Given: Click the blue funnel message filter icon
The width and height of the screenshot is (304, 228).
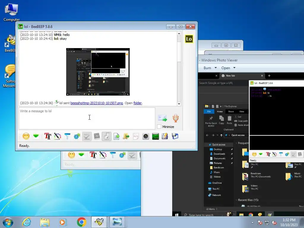Looking at the screenshot, I should (x=67, y=136).
